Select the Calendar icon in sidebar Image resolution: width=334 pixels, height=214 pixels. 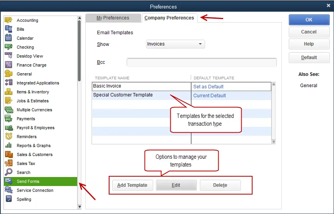(9, 38)
